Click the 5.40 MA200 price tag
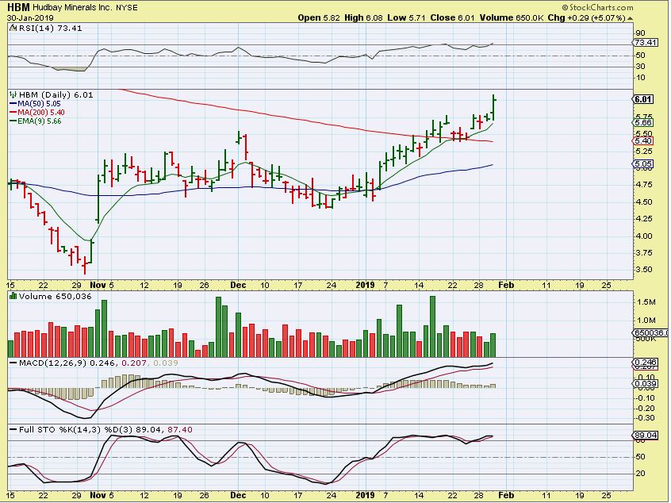This screenshot has width=671, height=503. [x=643, y=141]
